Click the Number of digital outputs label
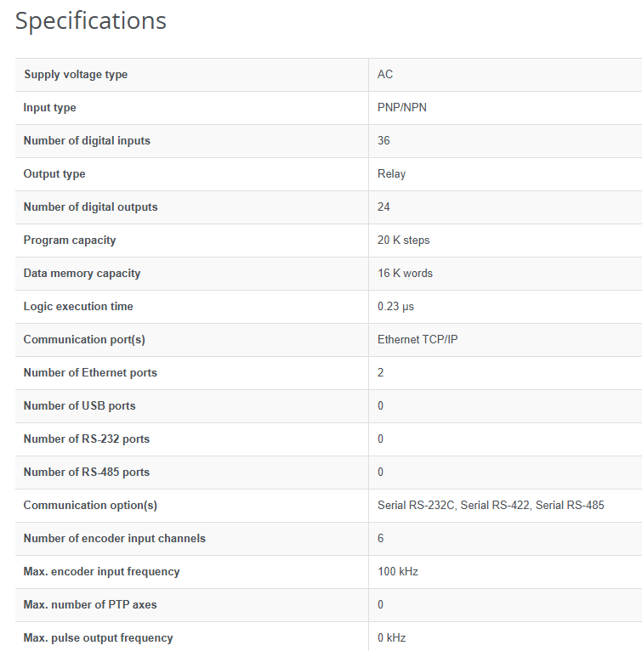 pyautogui.click(x=90, y=207)
